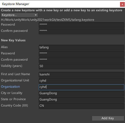Click the tafang.keystore file path text
The width and height of the screenshot is (125, 123).
tap(47, 20)
